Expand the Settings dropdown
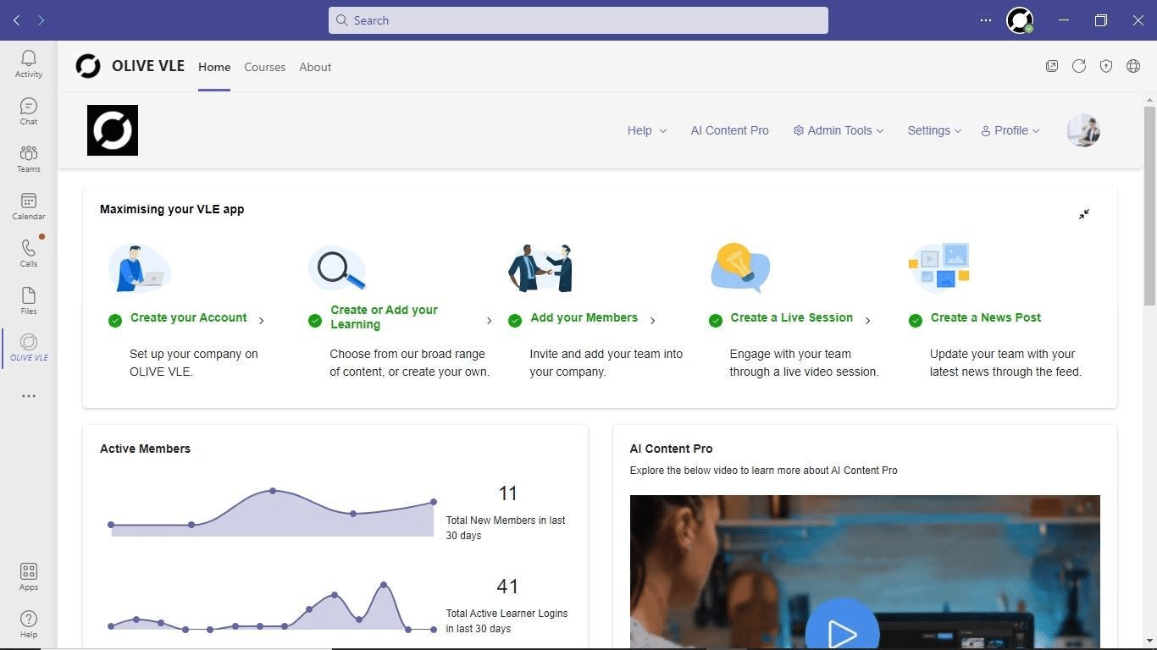1157x650 pixels. (x=934, y=130)
